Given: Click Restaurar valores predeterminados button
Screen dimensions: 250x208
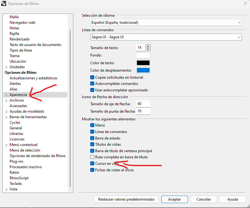Looking at the screenshot, I should tap(126, 199).
